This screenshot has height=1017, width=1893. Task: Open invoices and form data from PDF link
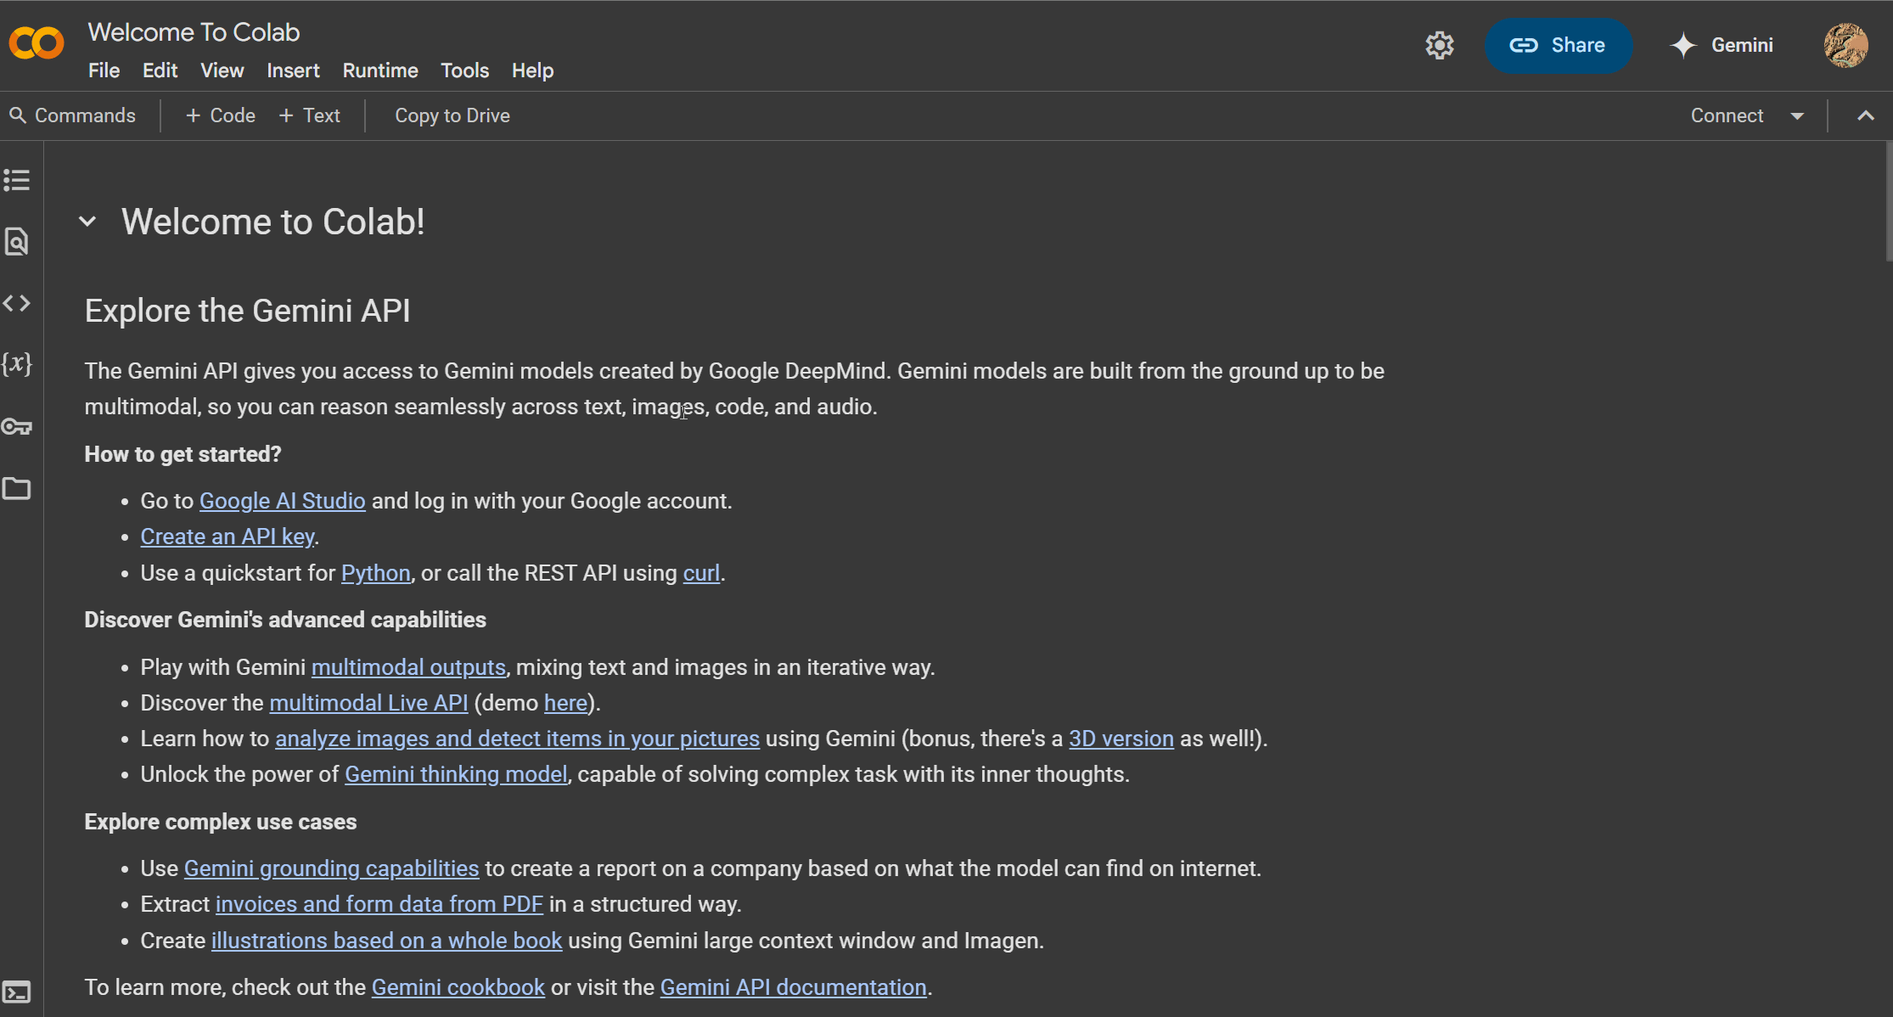click(x=379, y=904)
